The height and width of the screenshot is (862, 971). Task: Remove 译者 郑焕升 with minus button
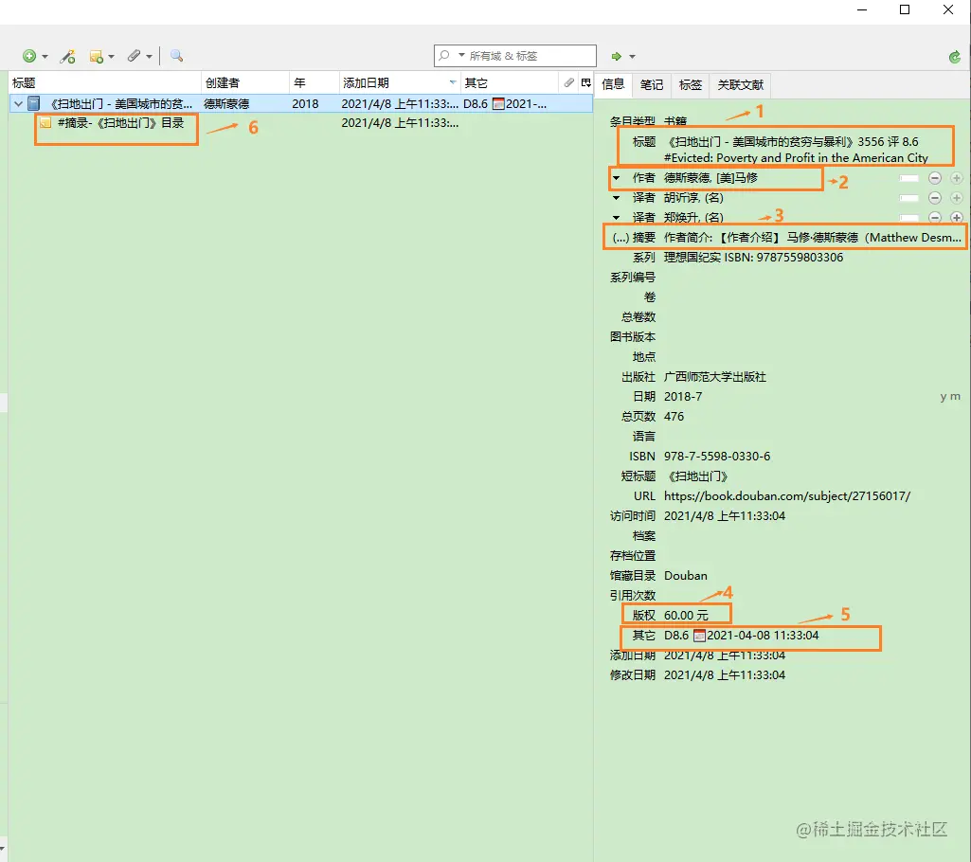tap(935, 217)
